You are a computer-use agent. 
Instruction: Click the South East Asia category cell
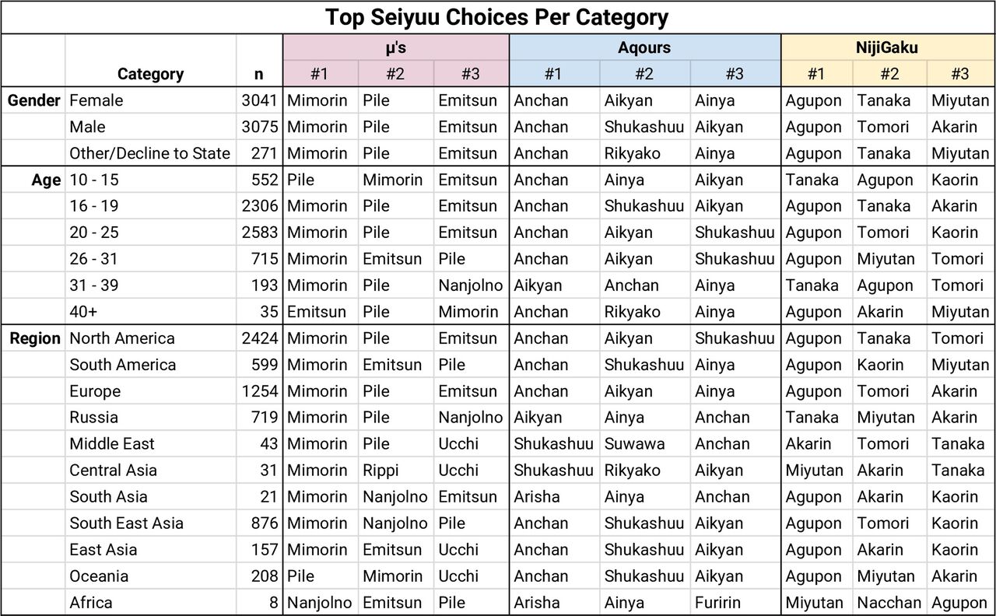point(150,523)
